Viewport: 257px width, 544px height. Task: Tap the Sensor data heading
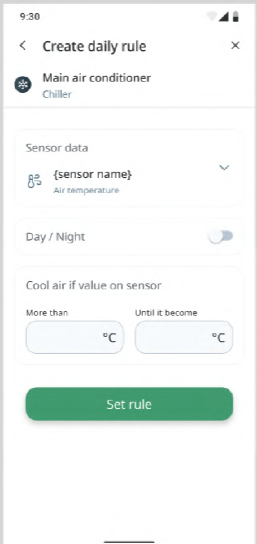(57, 148)
